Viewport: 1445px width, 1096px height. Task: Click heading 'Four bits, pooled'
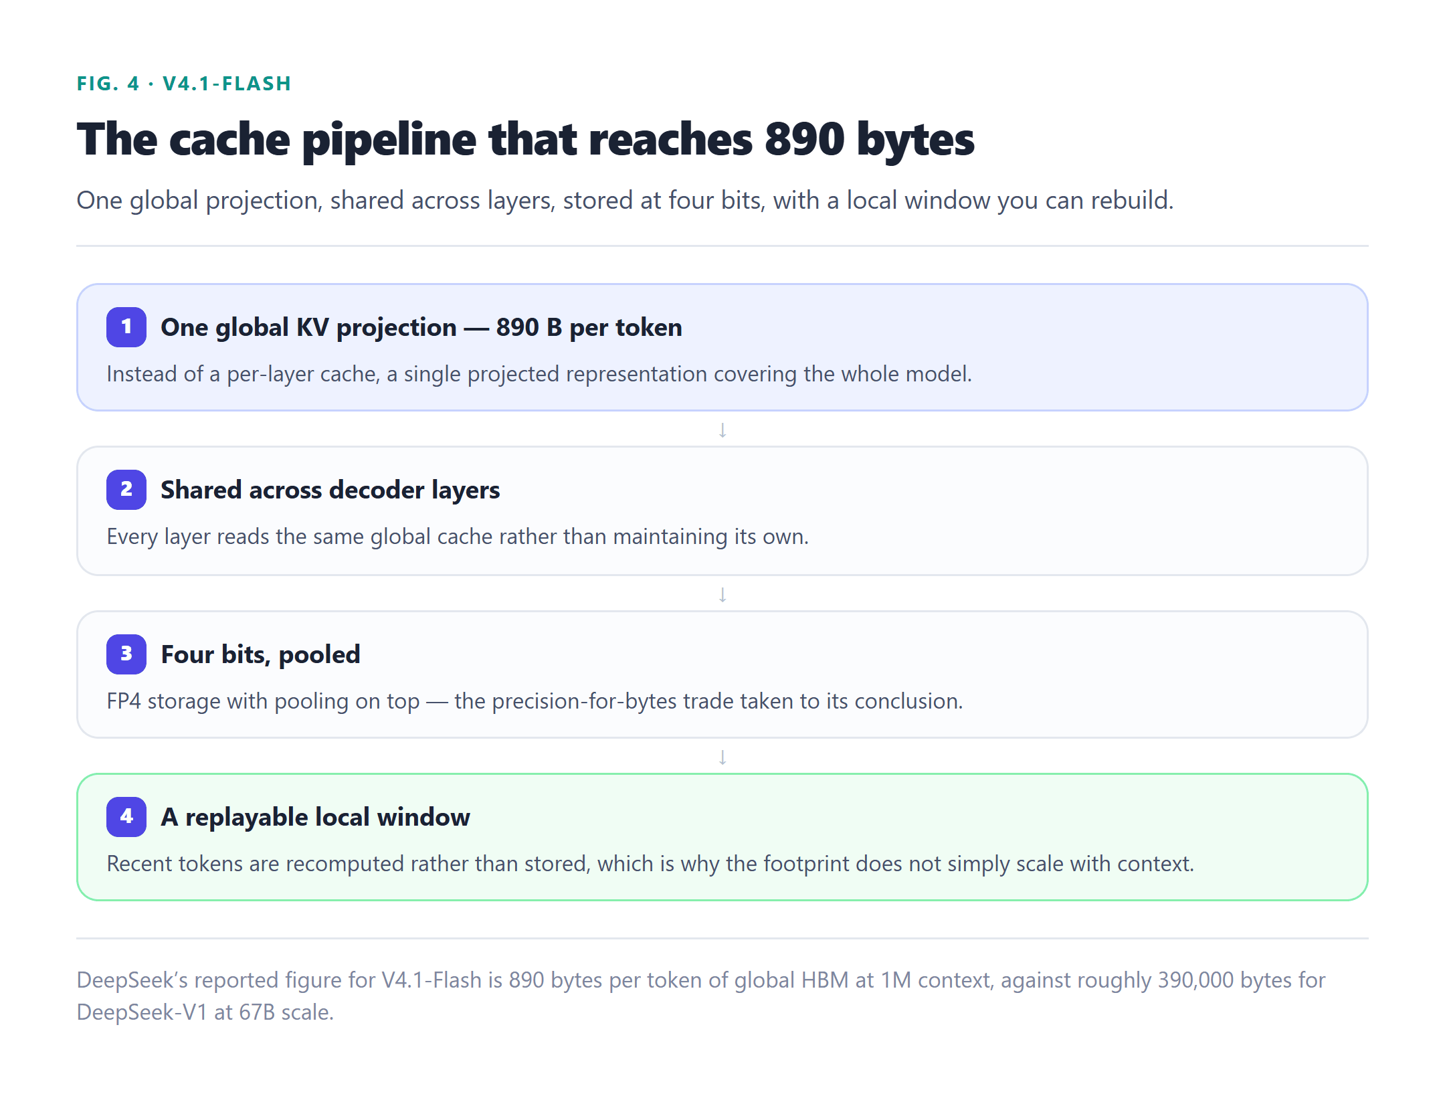(x=261, y=654)
